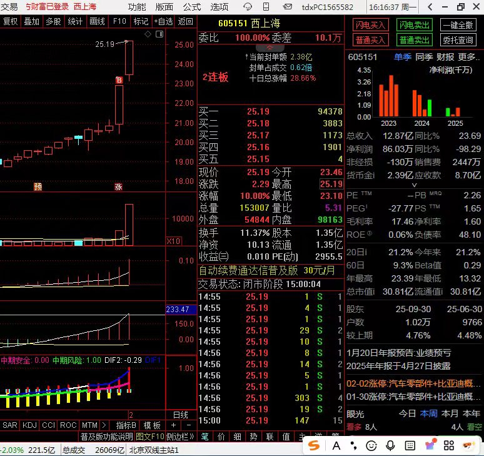The image size is (484, 456).
Task: Click the 预 forecast marker on chart
Action: (x=38, y=186)
